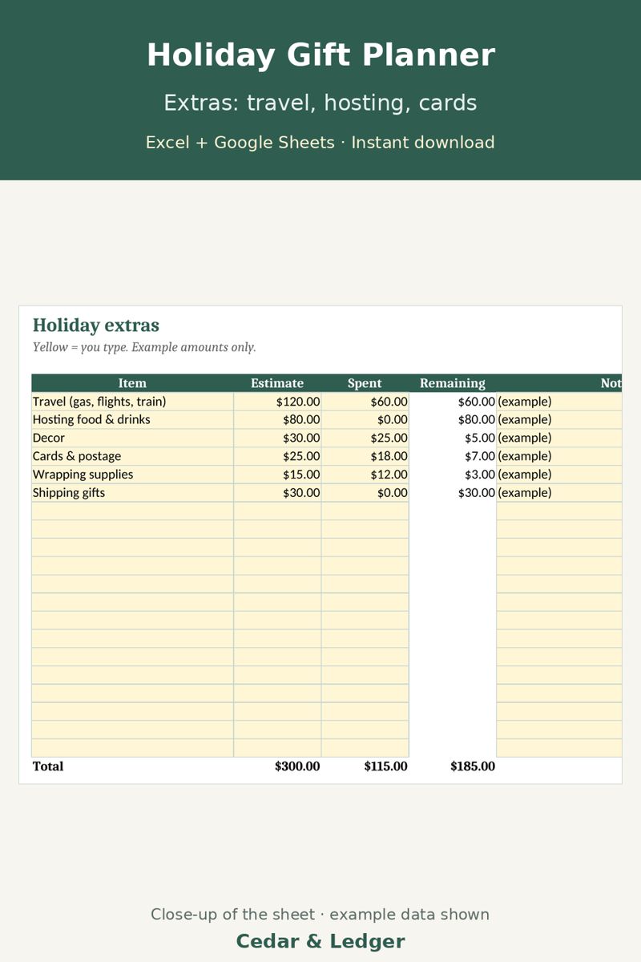This screenshot has width=641, height=962.
Task: Click 'Excel + Google Sheets · Instant download' text
Action: point(320,143)
